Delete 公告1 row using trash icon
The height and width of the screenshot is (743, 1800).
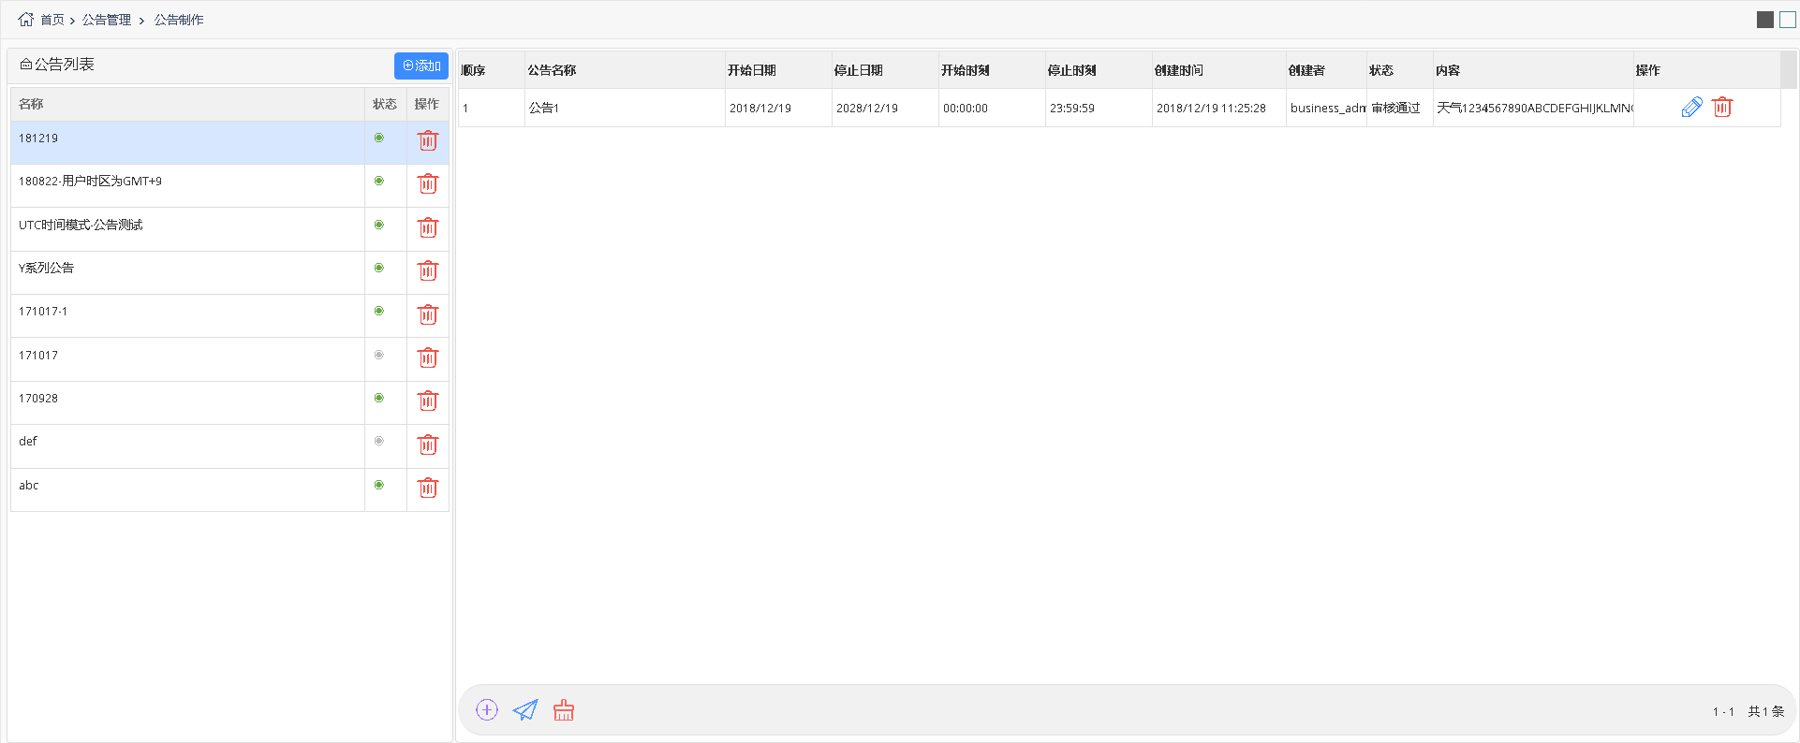[1722, 108]
